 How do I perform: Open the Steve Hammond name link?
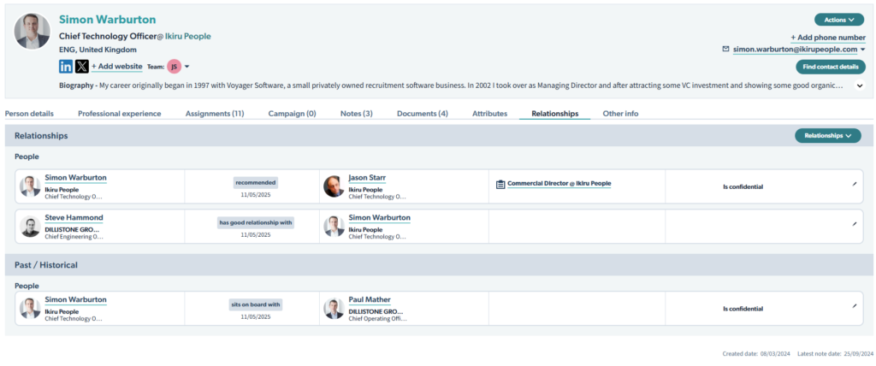tap(74, 218)
